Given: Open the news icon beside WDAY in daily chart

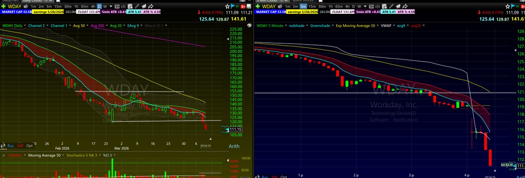Looking at the screenshot, I should click(x=25, y=7).
